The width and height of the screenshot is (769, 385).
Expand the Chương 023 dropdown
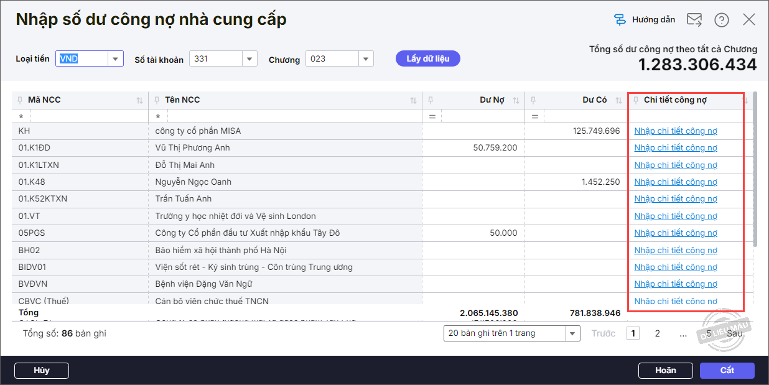tap(366, 59)
